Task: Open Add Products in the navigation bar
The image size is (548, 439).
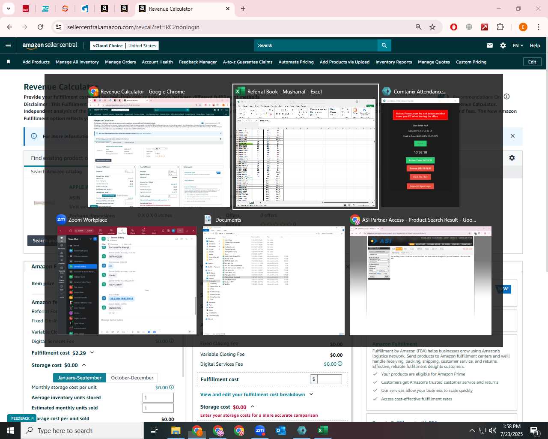Action: coord(36,62)
